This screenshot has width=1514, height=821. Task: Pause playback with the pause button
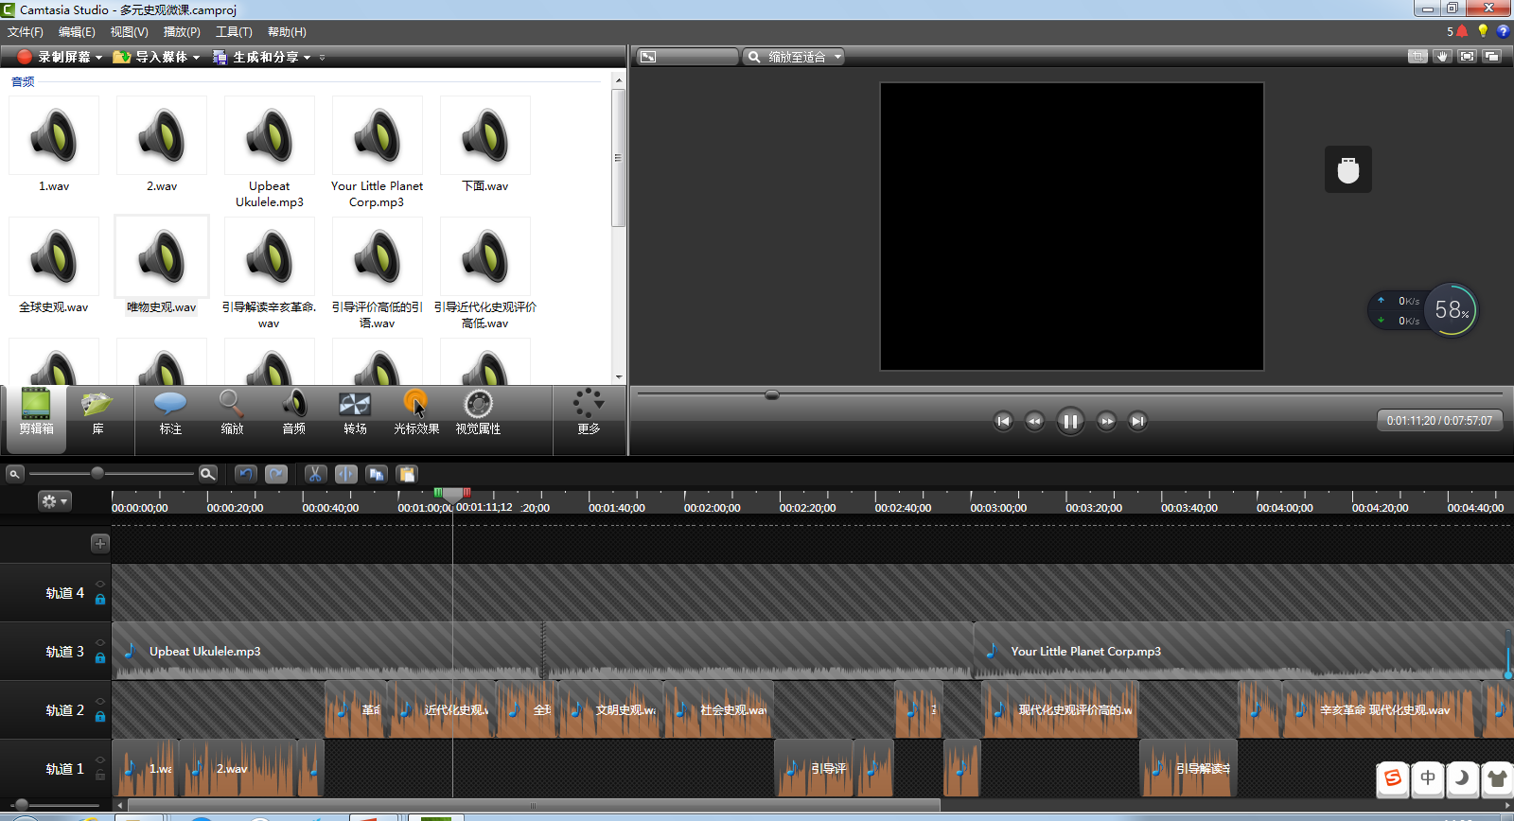tap(1070, 421)
